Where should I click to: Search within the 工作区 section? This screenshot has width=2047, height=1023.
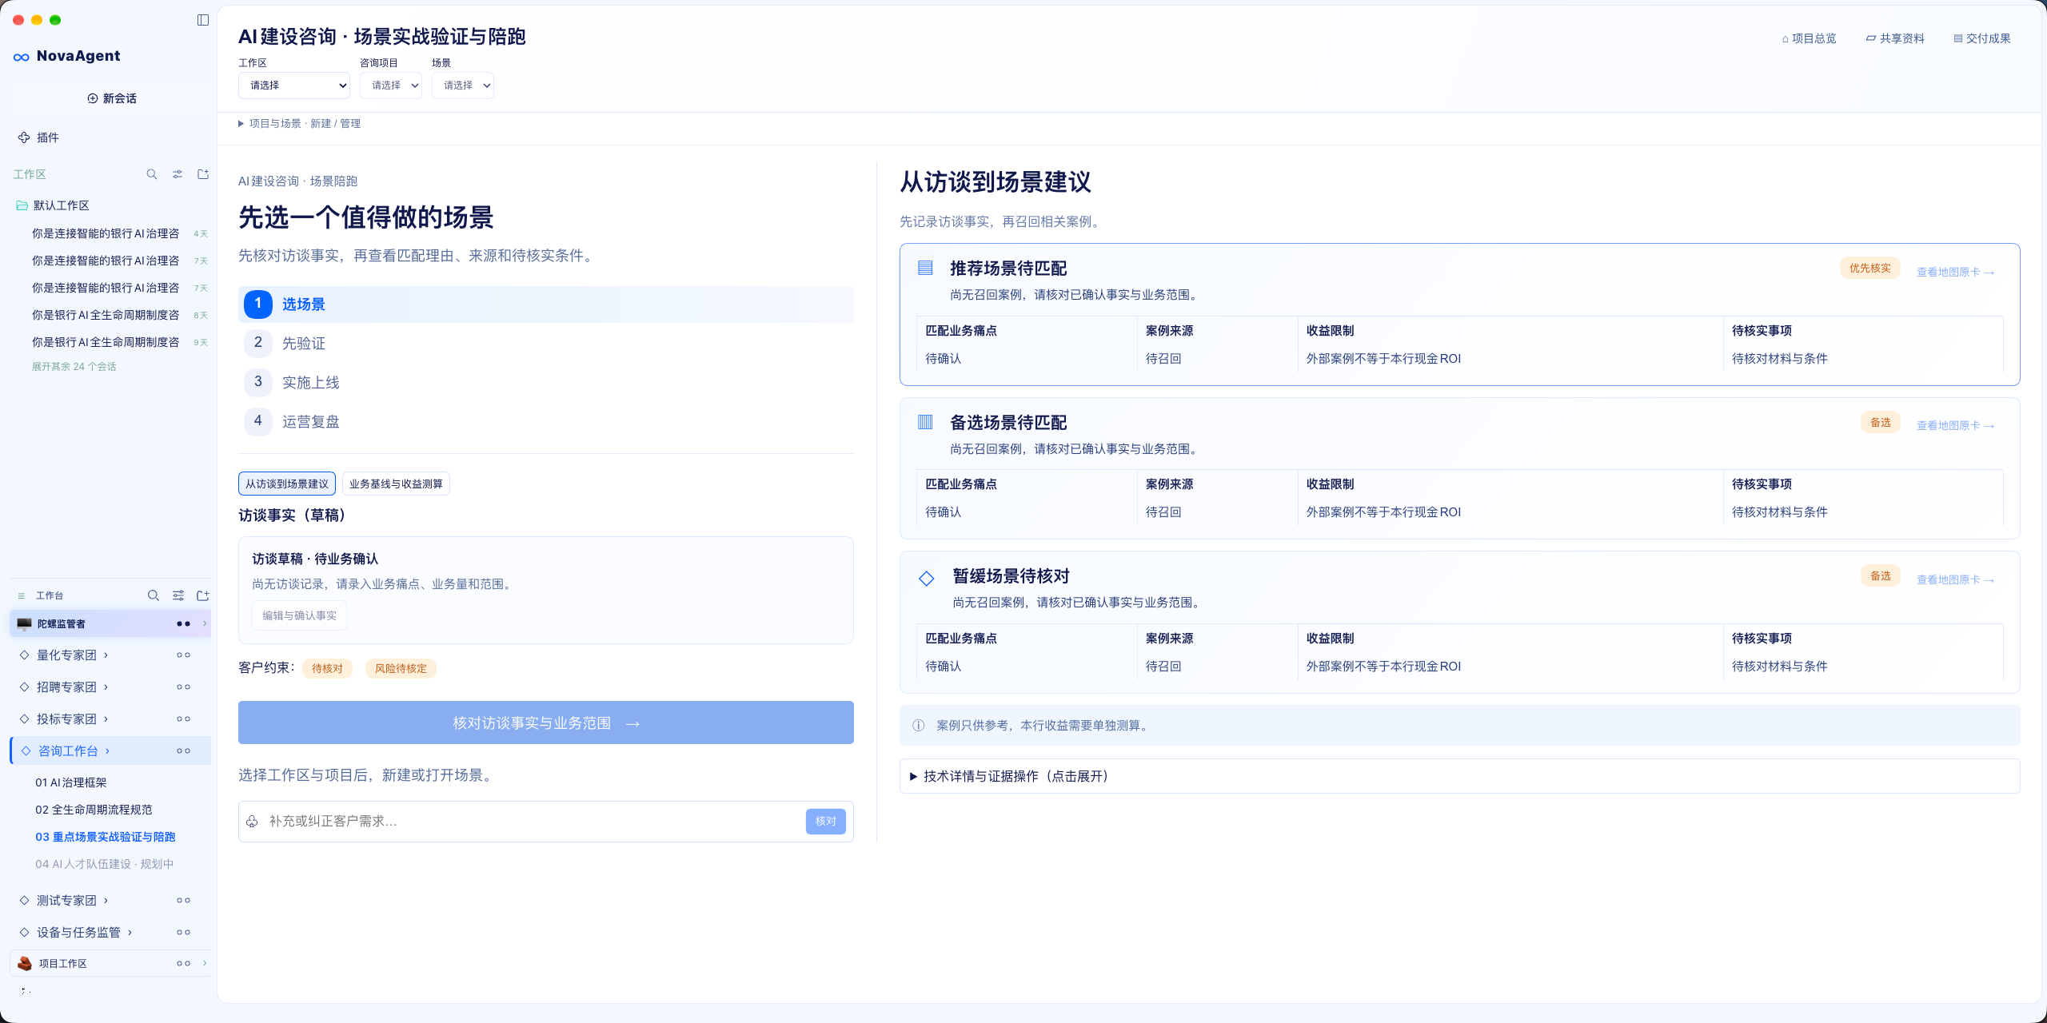(152, 174)
